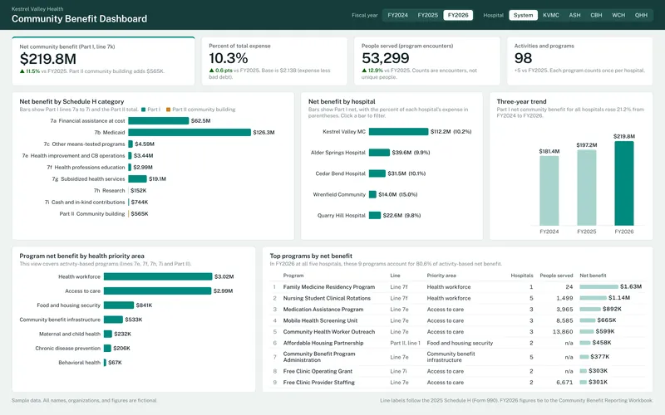
Task: Select fiscal year FY2026
Action: (458, 15)
